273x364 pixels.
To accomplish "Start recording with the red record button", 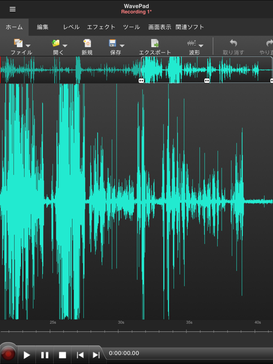I will [9, 354].
